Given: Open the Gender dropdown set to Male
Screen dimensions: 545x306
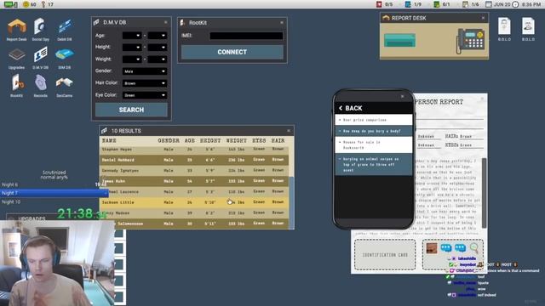Looking at the screenshot, I should click(x=145, y=71).
